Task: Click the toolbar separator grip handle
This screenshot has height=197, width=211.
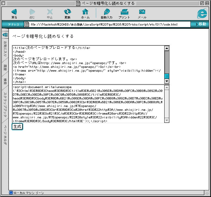Action: pos(96,13)
